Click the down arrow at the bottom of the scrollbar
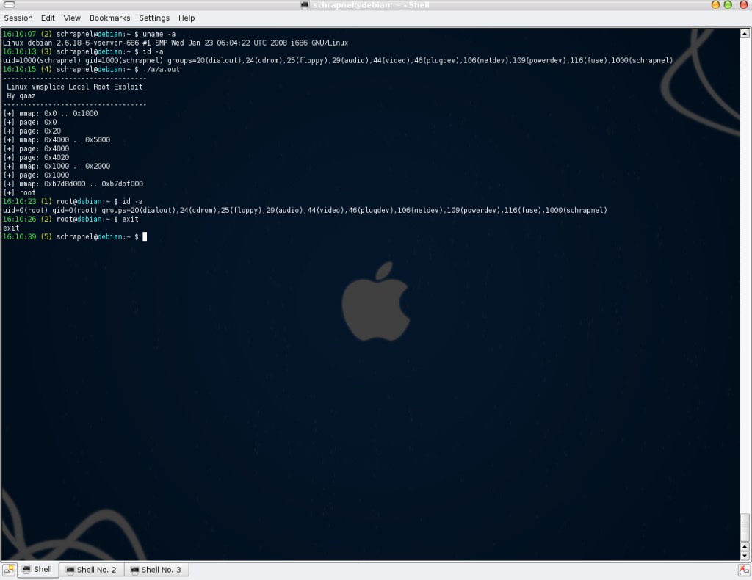Image resolution: width=752 pixels, height=580 pixels. [745, 556]
